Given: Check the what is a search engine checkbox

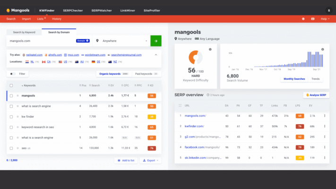Looking at the screenshot, I should pos(11,138).
